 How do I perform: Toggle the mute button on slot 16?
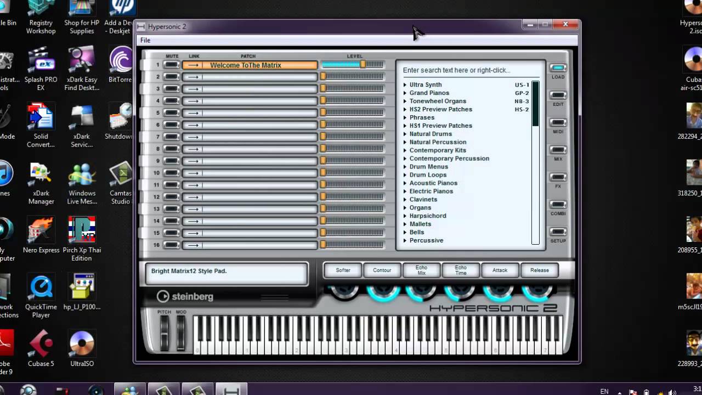tap(172, 245)
